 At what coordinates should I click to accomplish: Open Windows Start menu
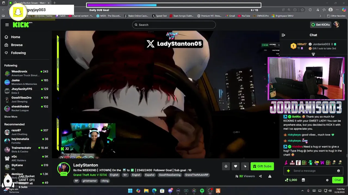pos(130,191)
